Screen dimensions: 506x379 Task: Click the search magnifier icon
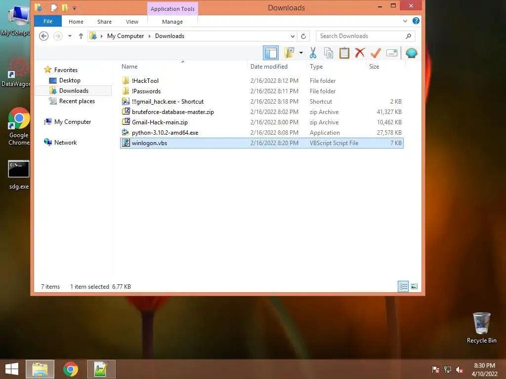tap(408, 36)
